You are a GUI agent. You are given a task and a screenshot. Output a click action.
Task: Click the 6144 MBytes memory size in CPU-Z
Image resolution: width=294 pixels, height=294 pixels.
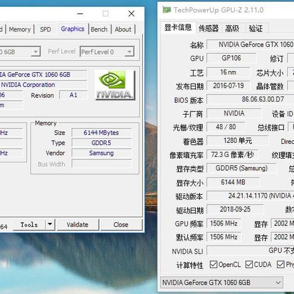coord(102,133)
